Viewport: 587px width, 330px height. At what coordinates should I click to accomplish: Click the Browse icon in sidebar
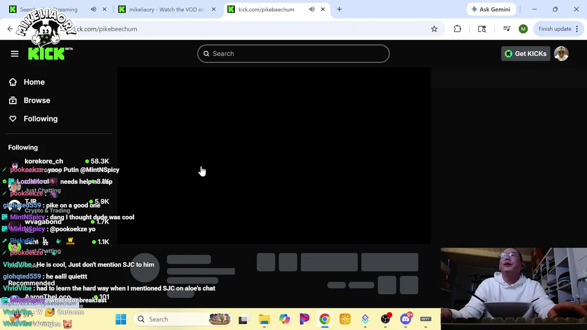coord(13,100)
